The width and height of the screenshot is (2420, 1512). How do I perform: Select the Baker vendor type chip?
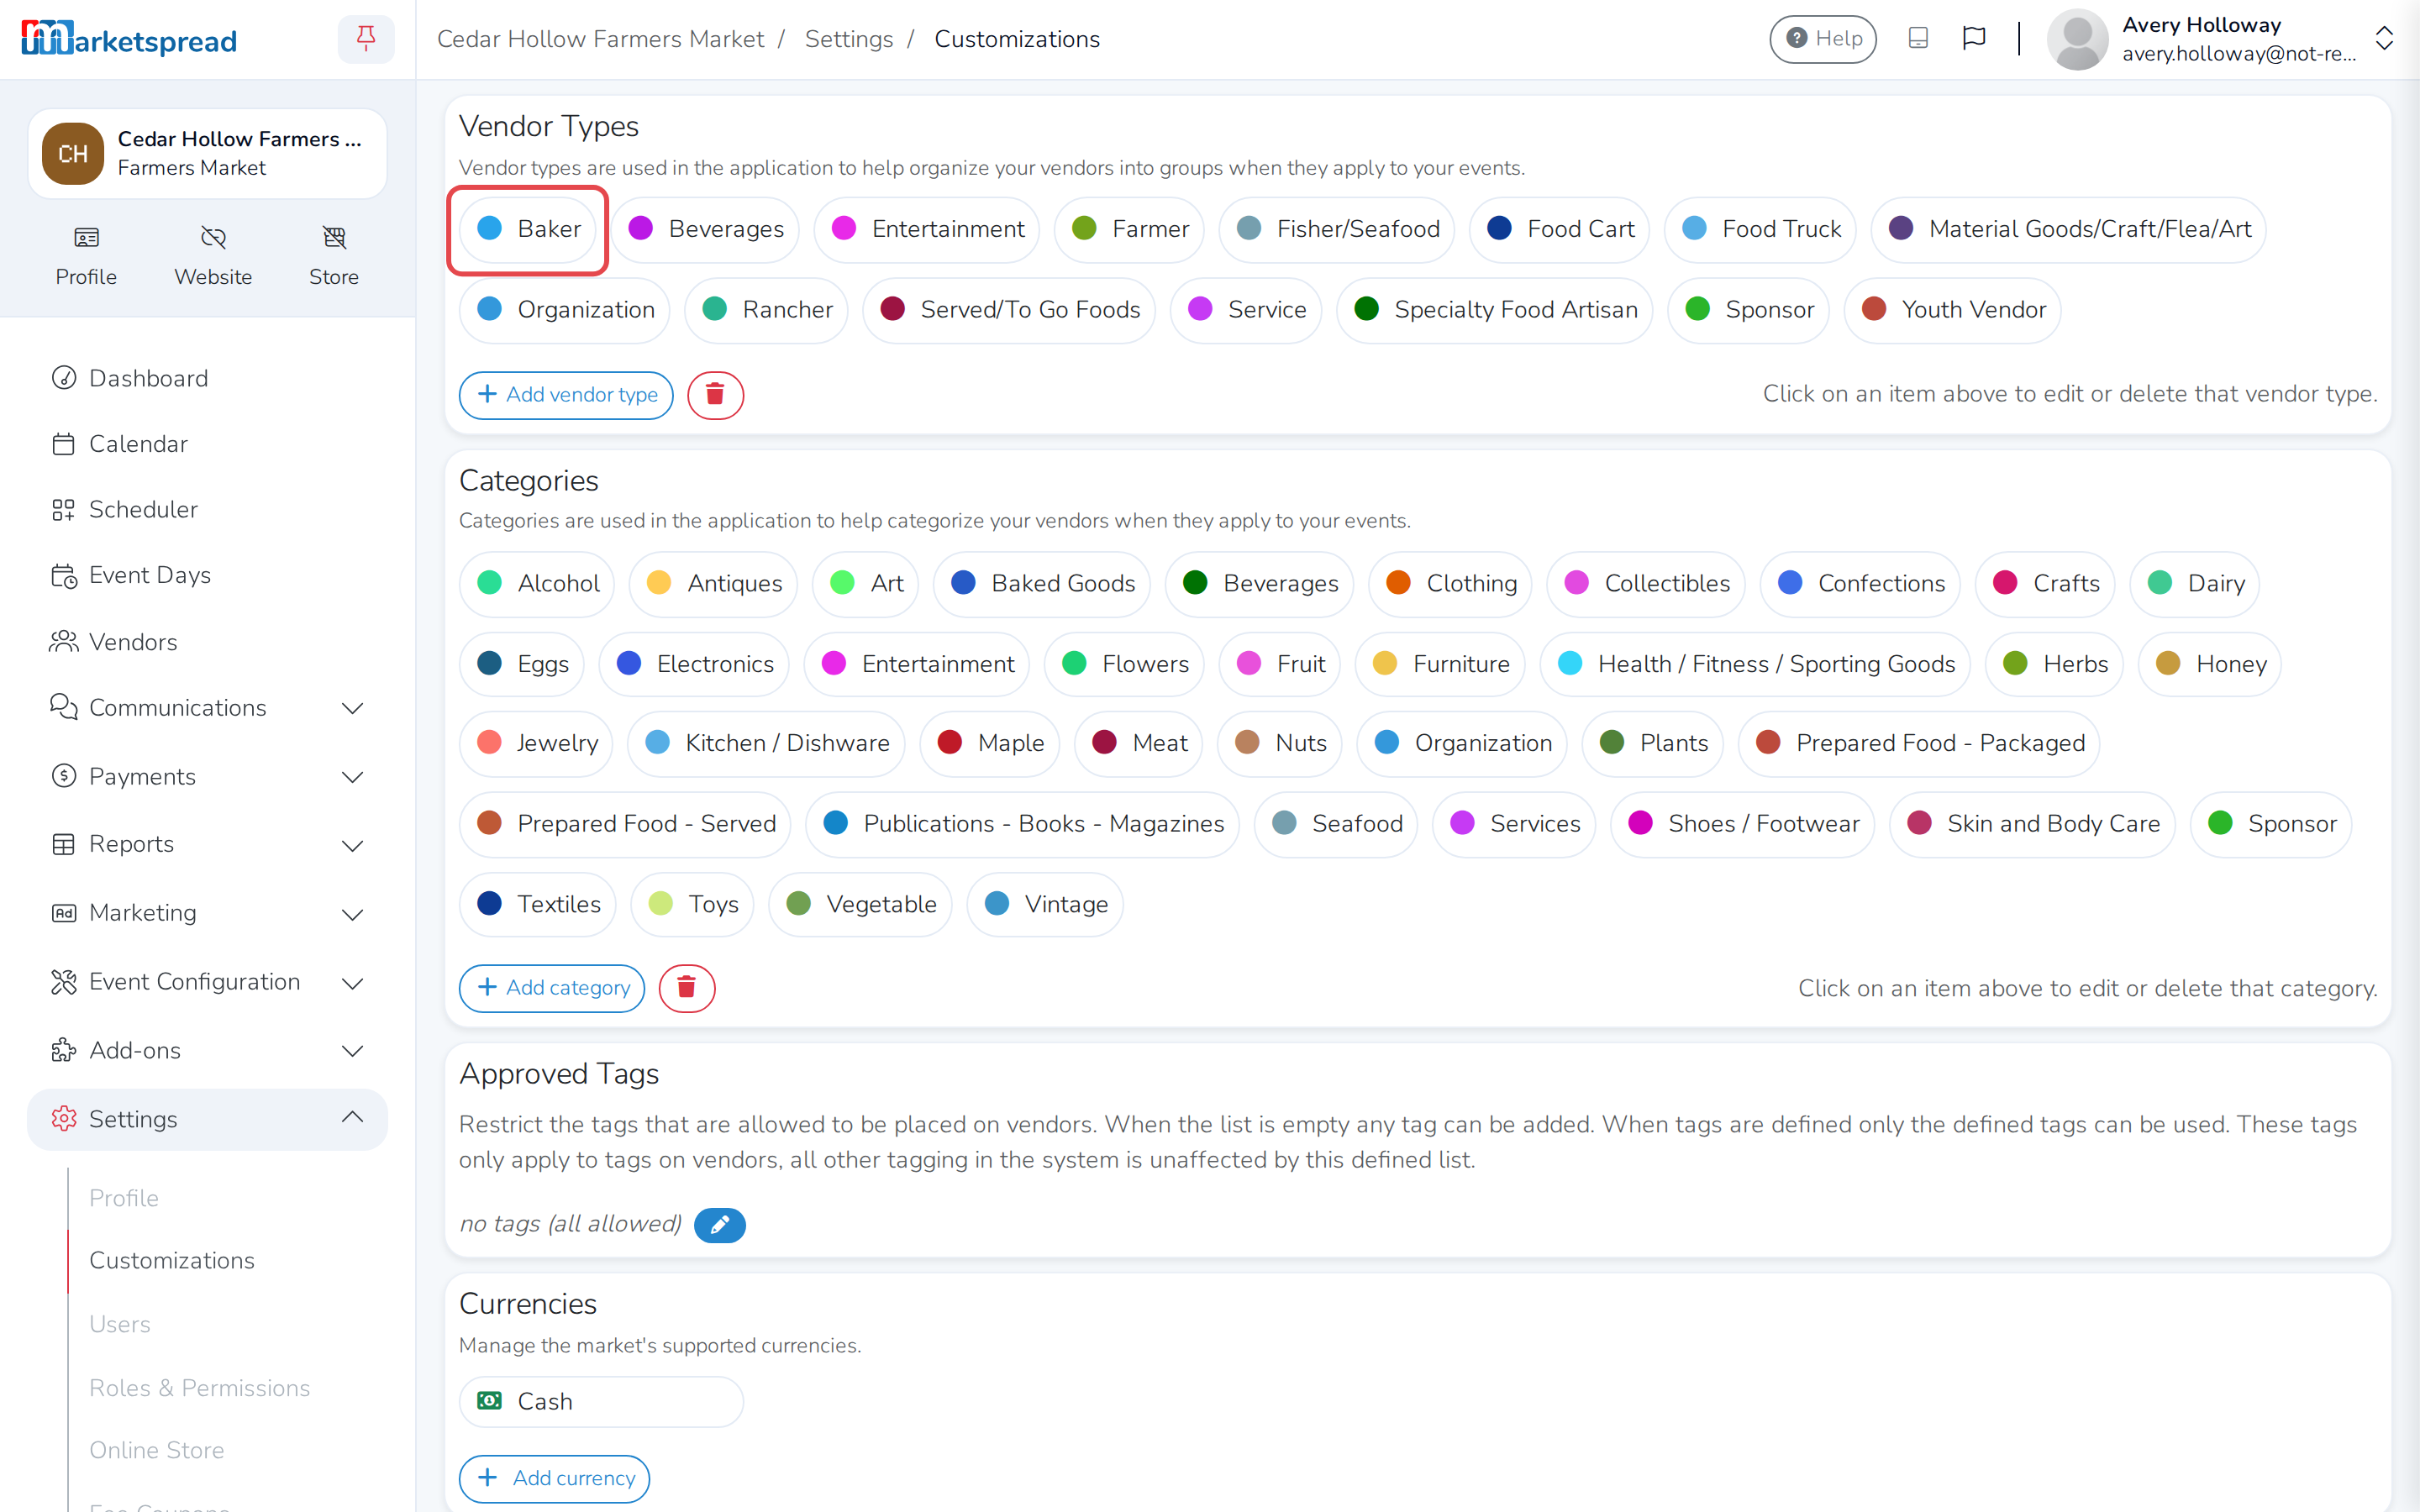coord(528,229)
